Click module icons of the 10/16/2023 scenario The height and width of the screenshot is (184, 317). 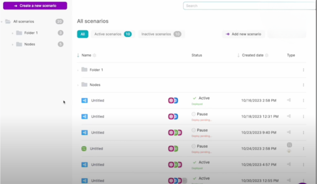(x=173, y=100)
